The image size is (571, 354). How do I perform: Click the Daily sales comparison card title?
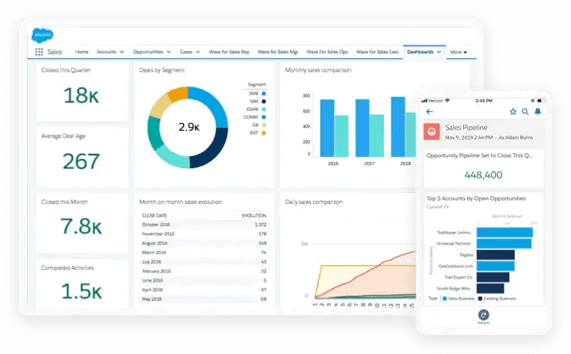[x=313, y=202]
